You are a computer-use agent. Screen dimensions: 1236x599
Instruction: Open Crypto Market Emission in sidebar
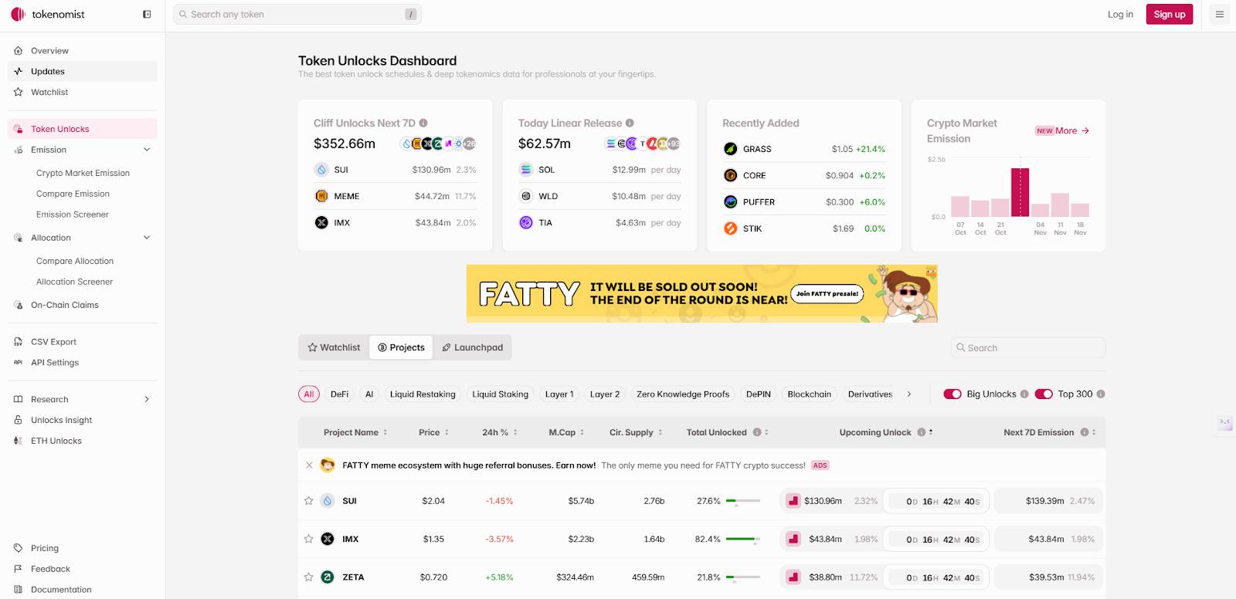pyautogui.click(x=83, y=173)
